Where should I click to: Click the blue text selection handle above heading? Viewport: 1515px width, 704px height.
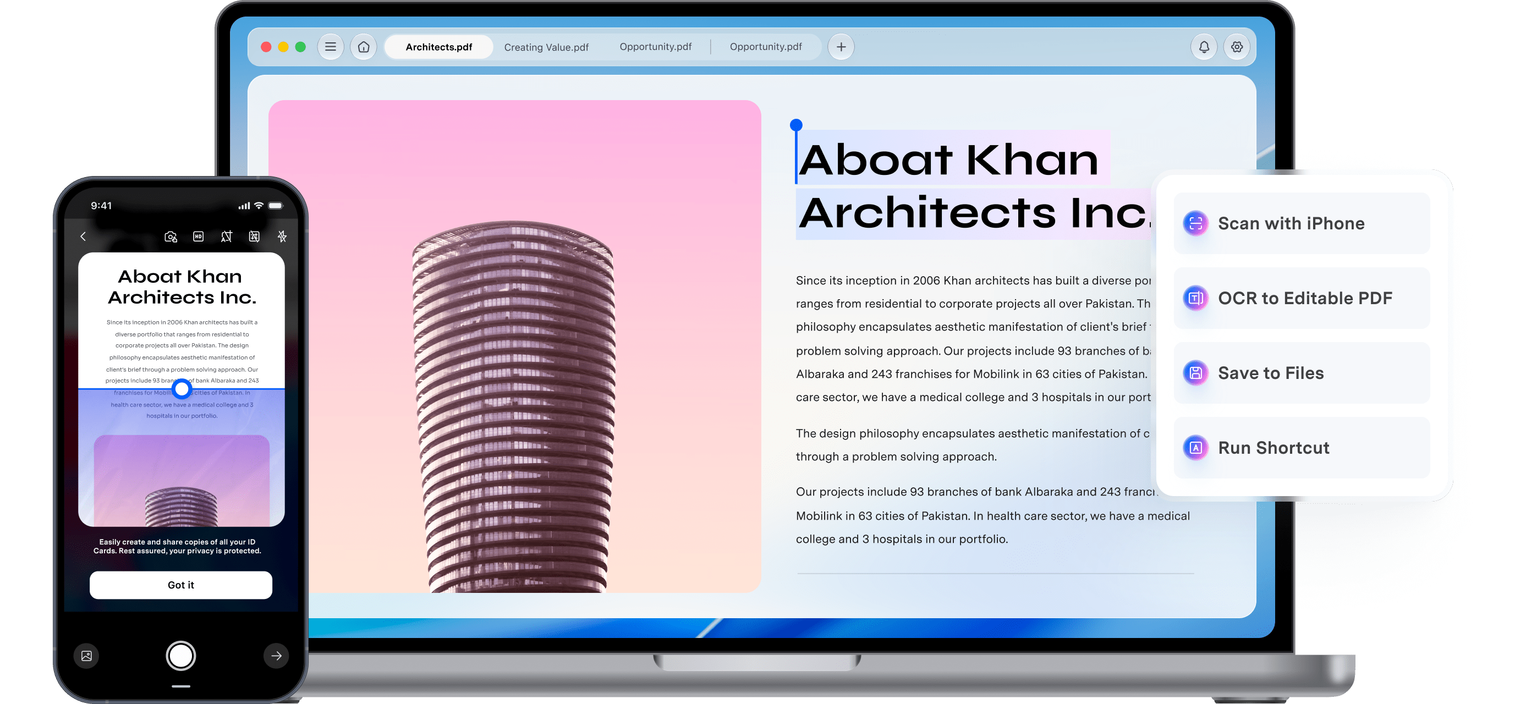[795, 125]
